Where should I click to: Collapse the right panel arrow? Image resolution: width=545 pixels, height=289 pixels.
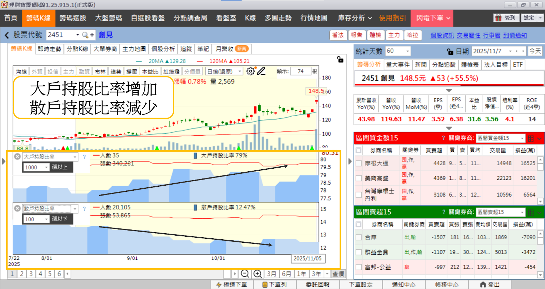coord(350,161)
